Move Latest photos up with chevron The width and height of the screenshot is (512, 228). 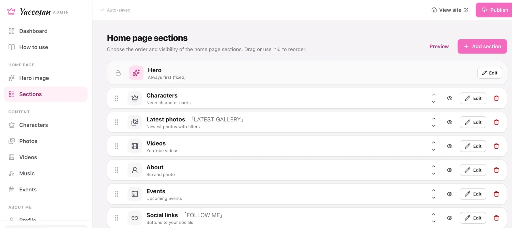[x=434, y=119]
